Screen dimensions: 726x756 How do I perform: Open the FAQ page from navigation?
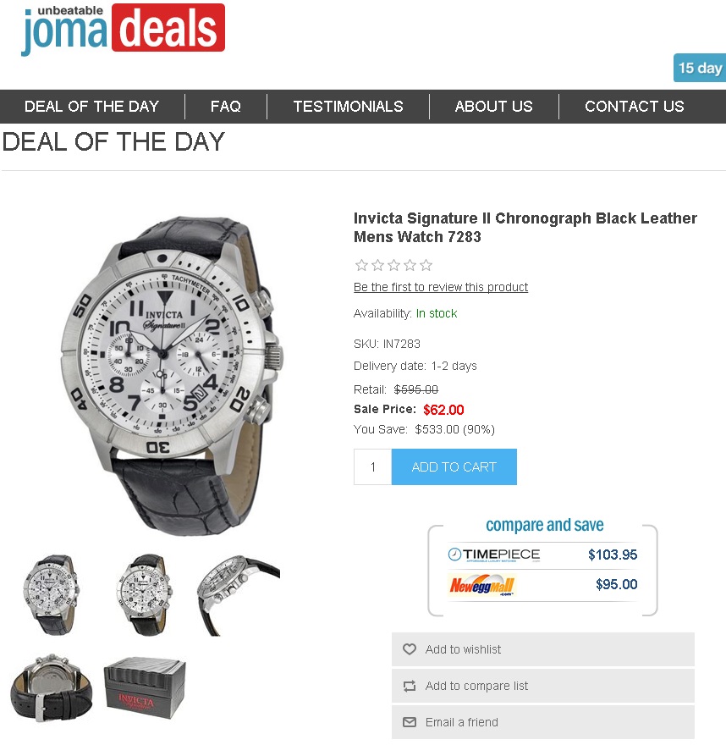pos(225,106)
